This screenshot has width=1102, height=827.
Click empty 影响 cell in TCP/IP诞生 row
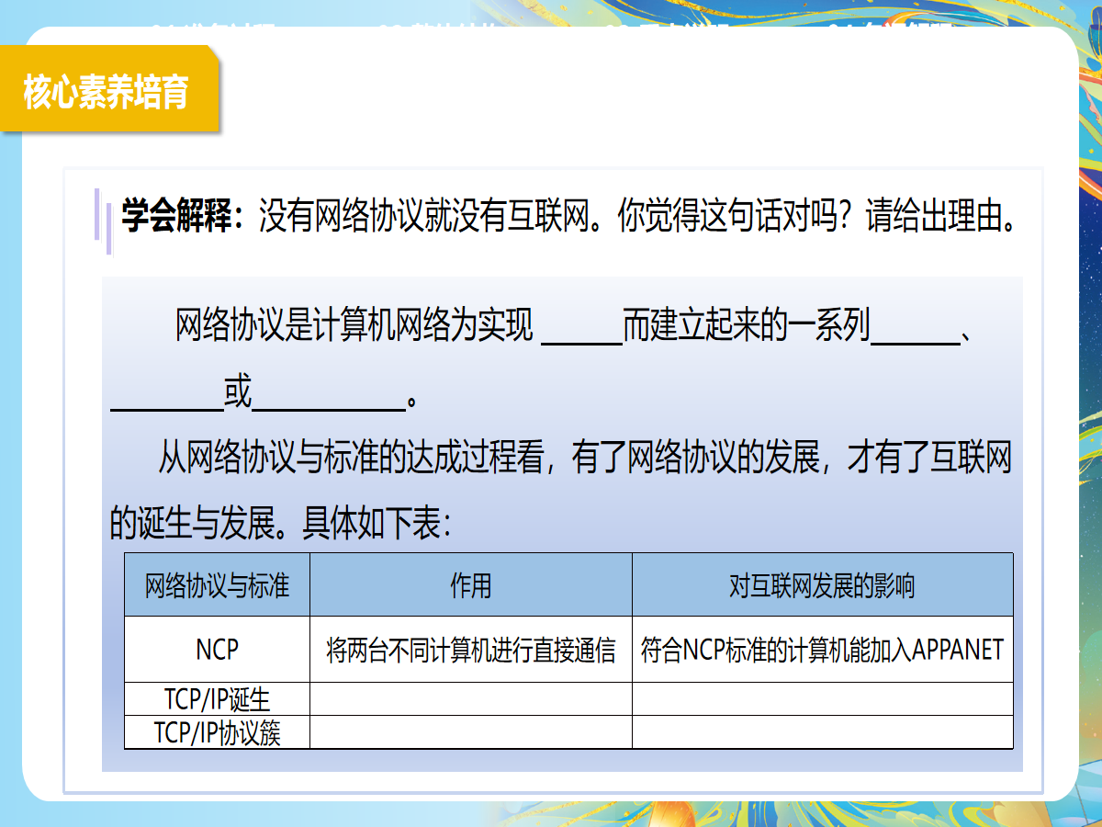tap(823, 699)
